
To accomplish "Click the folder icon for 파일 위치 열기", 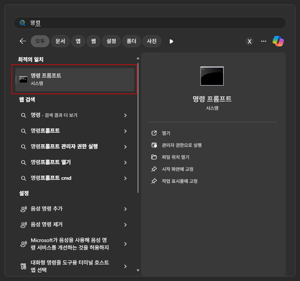I will (x=154, y=157).
